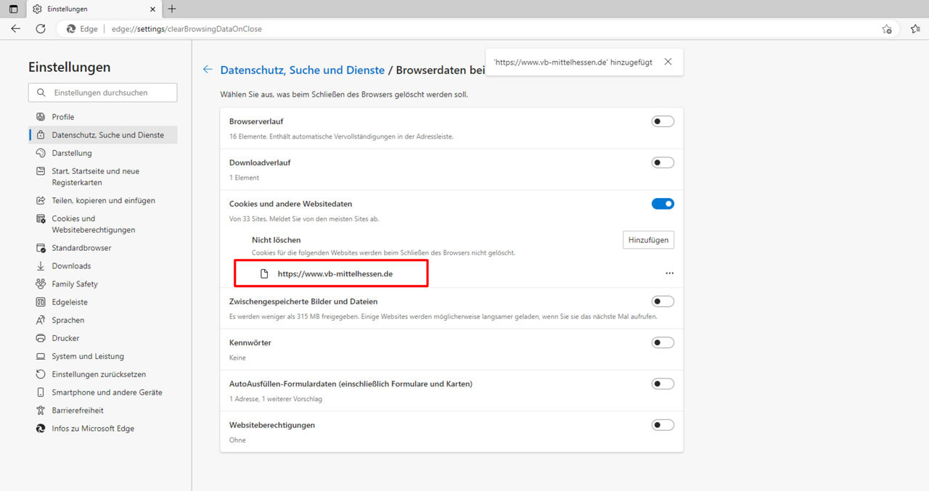Screen dimensions: 929x491
Task: Turn on the Kennwörter toggle
Action: tap(663, 342)
